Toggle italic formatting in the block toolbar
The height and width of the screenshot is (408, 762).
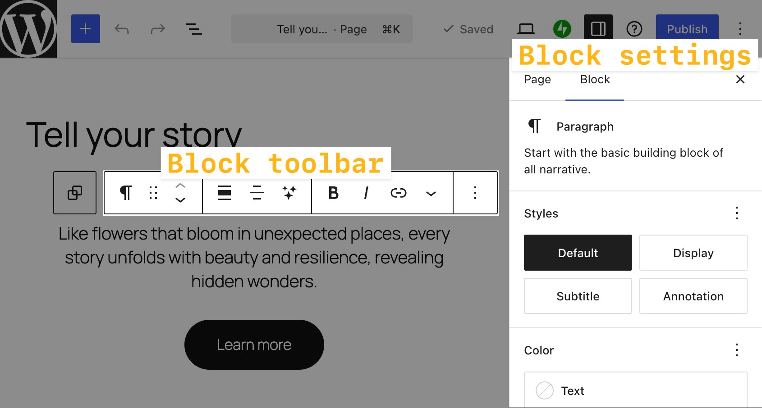[365, 193]
